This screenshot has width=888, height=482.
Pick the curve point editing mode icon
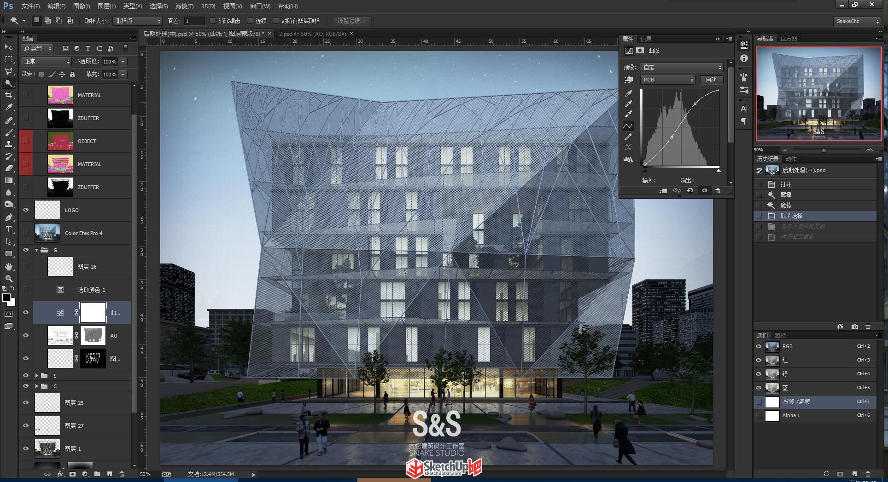[628, 126]
